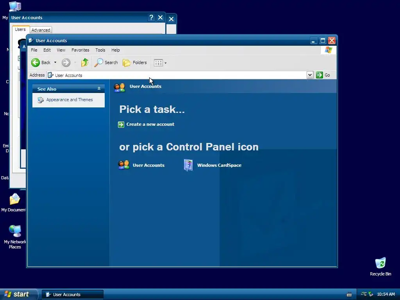Open the Views dropdown button

click(x=160, y=63)
